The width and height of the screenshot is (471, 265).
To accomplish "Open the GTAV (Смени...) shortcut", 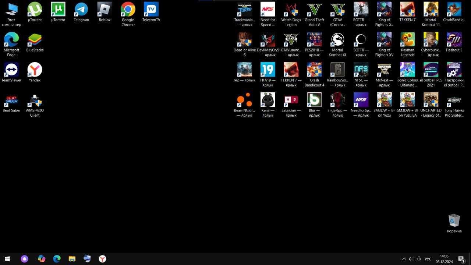I will tap(338, 15).
